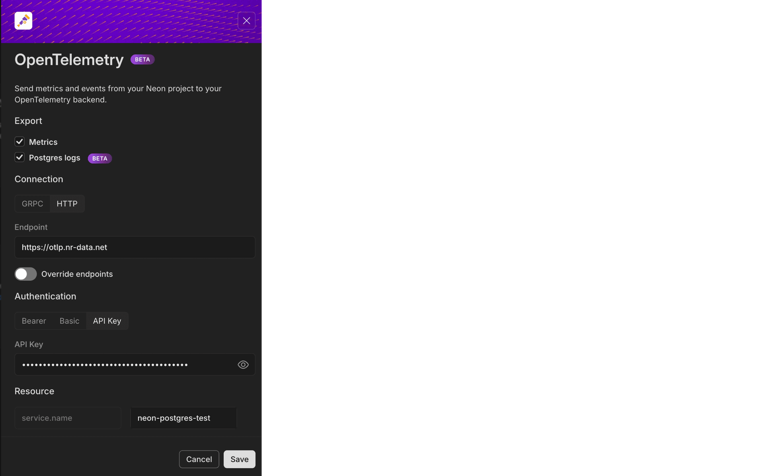Image resolution: width=764 pixels, height=476 pixels.
Task: Choose Bearer authentication
Action: [34, 321]
